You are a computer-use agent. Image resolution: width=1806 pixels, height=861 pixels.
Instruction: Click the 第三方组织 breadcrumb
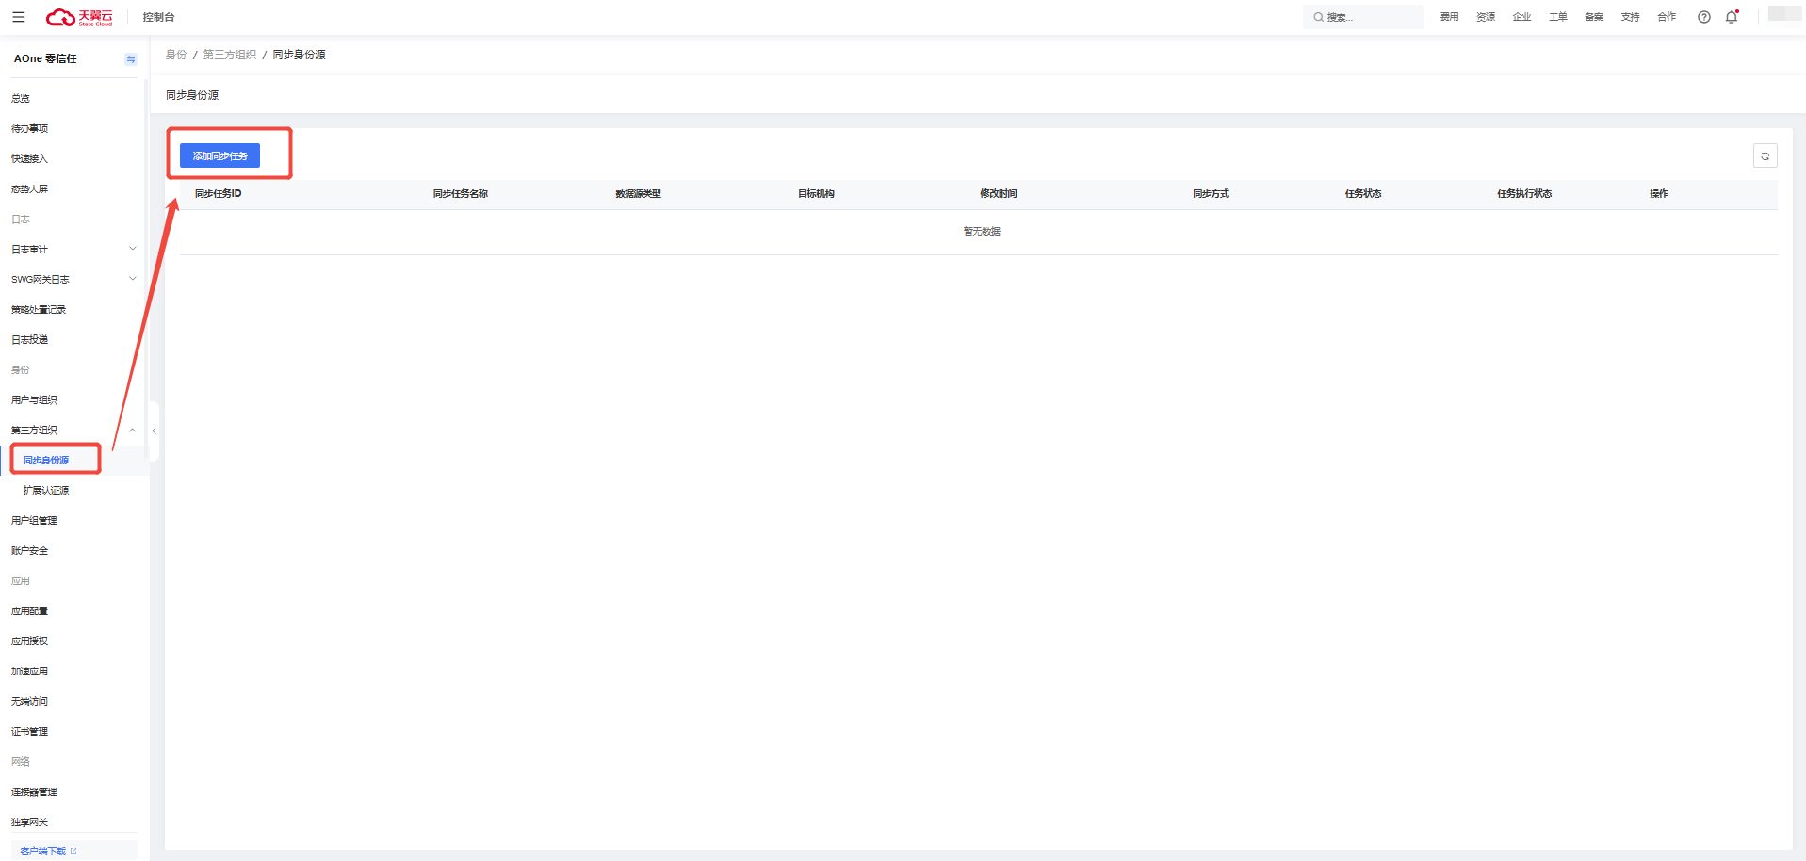(230, 55)
